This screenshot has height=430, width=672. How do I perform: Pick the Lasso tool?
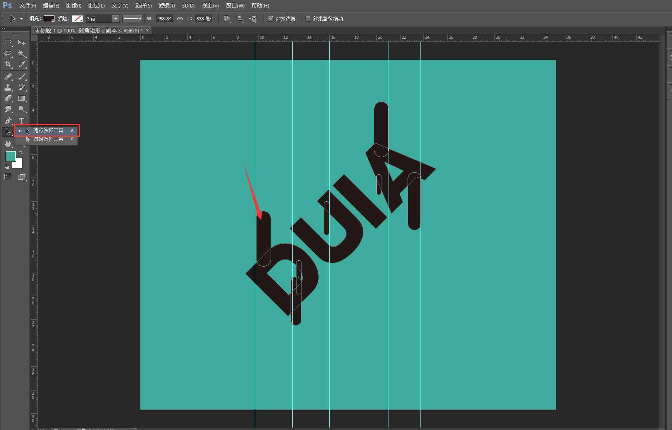click(x=8, y=54)
